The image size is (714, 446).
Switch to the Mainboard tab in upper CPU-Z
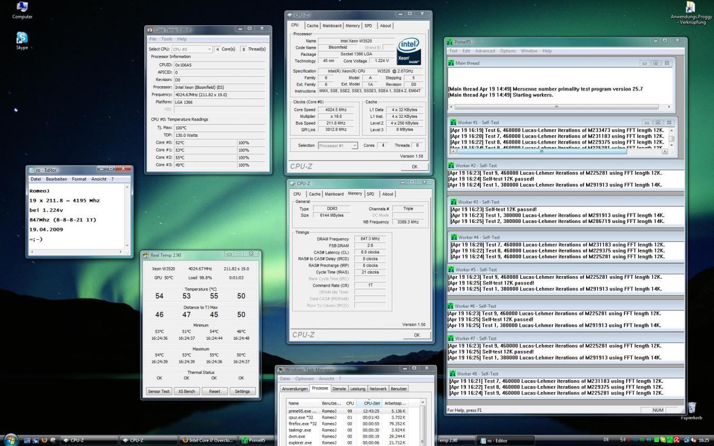coord(332,25)
